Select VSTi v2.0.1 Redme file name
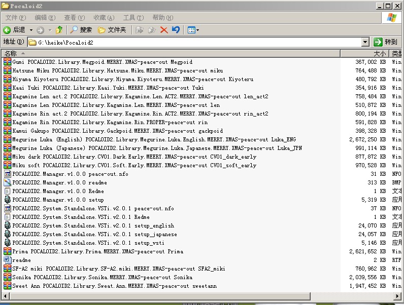The width and height of the screenshot is (404, 305). pyautogui.click(x=81, y=217)
